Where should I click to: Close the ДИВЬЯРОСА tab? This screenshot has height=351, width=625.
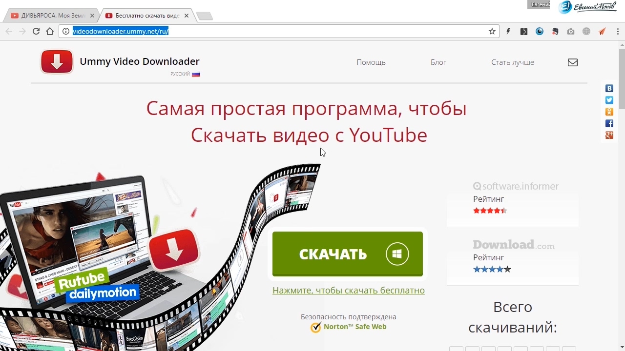pyautogui.click(x=92, y=16)
